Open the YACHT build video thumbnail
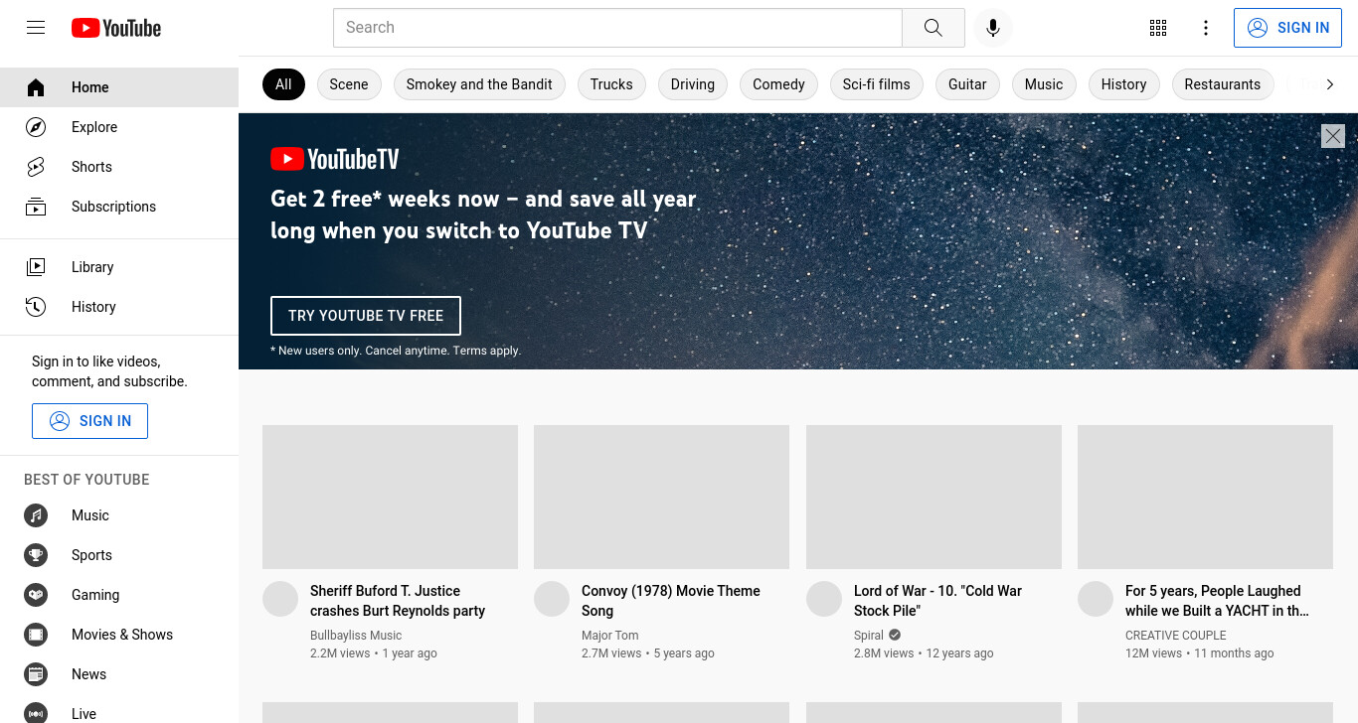This screenshot has width=1358, height=723. pyautogui.click(x=1205, y=497)
